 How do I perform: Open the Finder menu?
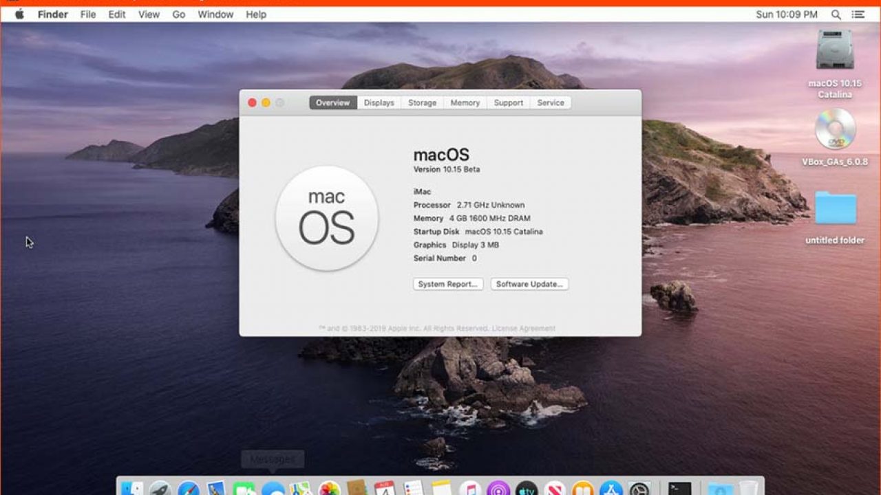(x=52, y=14)
